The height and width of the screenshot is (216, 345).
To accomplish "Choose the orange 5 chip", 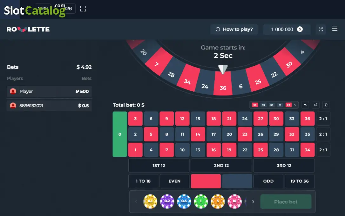I will pyautogui.click(x=218, y=201).
